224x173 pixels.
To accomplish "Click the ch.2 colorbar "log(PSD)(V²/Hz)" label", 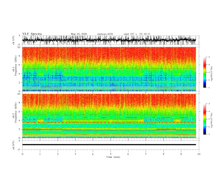I will [x=212, y=120].
